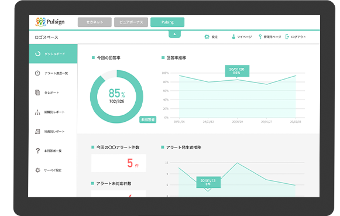Click the Pulsign logo
The height and width of the screenshot is (216, 340).
50,22
